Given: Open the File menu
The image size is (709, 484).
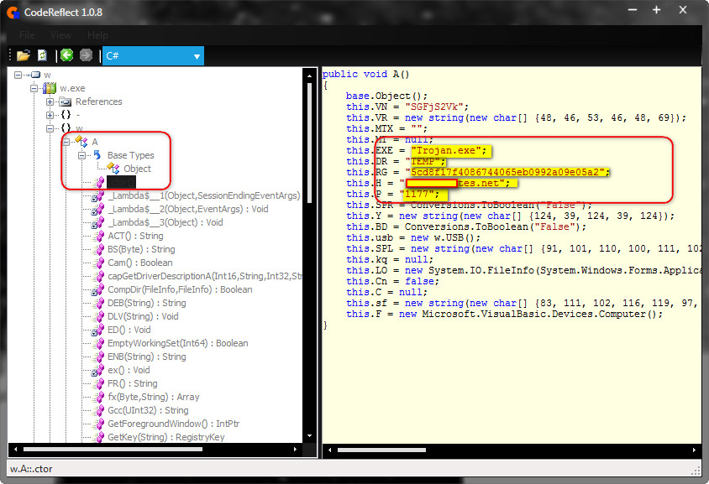Looking at the screenshot, I should (27, 35).
